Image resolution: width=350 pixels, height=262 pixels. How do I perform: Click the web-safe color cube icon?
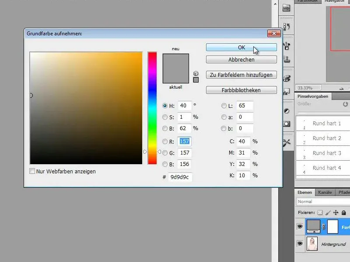coord(196,73)
